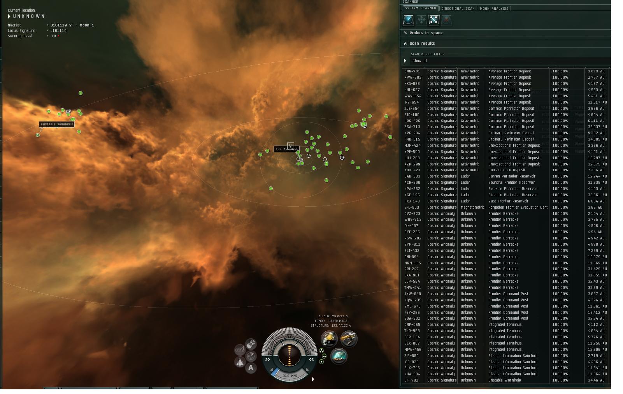
Task: Select the ONN-701 Average Frontier Deposit row
Action: pyautogui.click(x=505, y=71)
